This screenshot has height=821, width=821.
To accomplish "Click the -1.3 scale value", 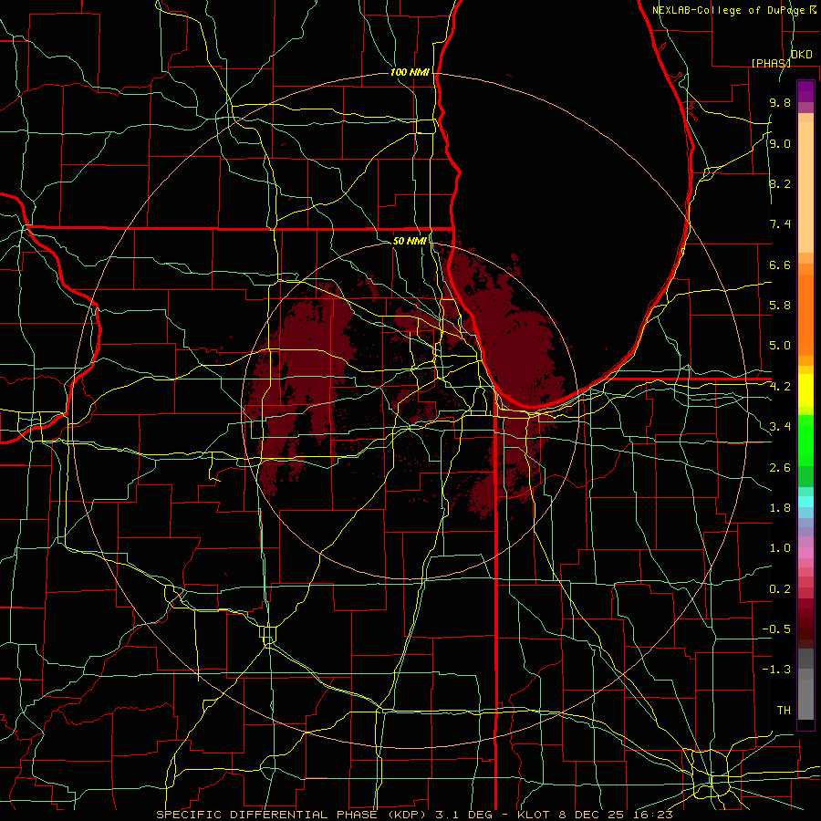I will point(776,670).
